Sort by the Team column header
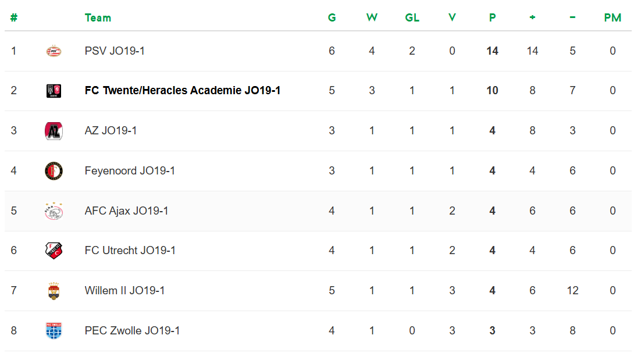Screen dimensions: 641x353 click(x=98, y=17)
